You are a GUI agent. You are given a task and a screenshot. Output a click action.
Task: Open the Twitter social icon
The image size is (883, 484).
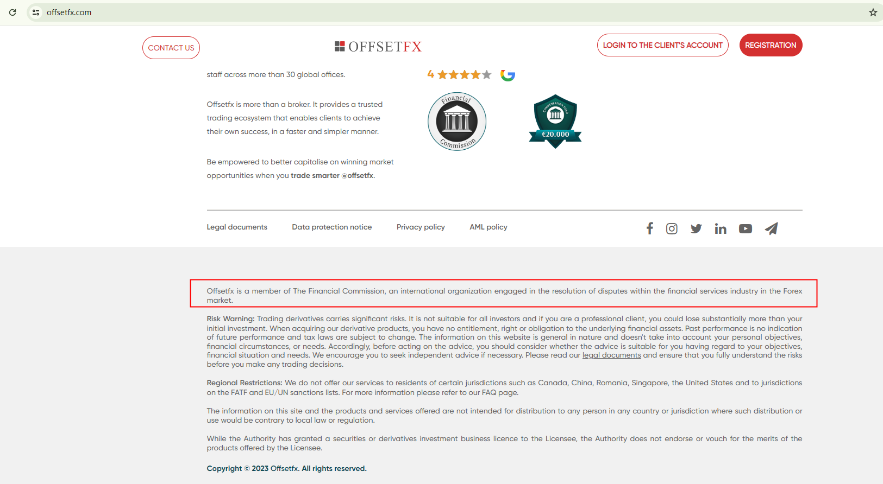(x=696, y=229)
